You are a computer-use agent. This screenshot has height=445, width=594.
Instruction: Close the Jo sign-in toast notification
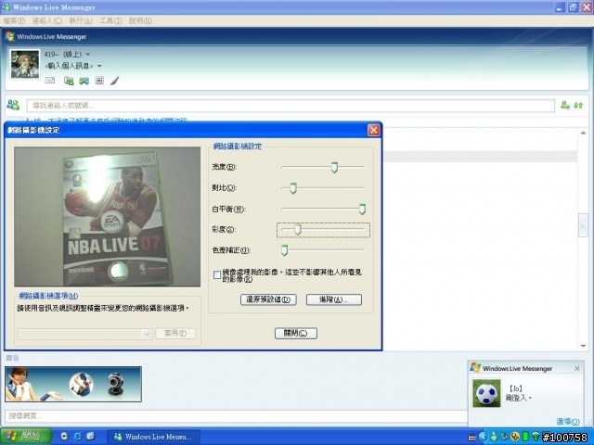point(577,368)
